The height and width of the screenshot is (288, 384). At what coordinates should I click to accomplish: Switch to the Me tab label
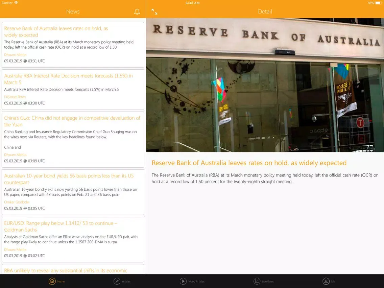tap(333, 281)
